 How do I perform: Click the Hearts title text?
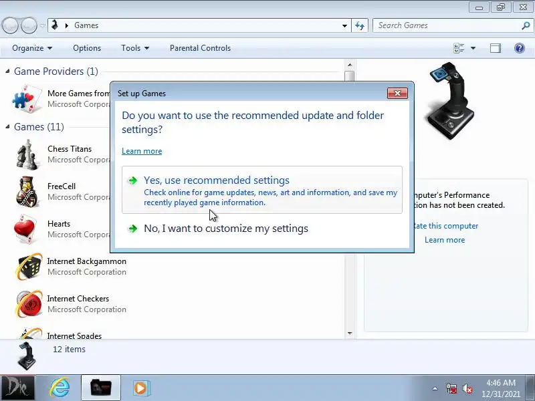(x=59, y=224)
